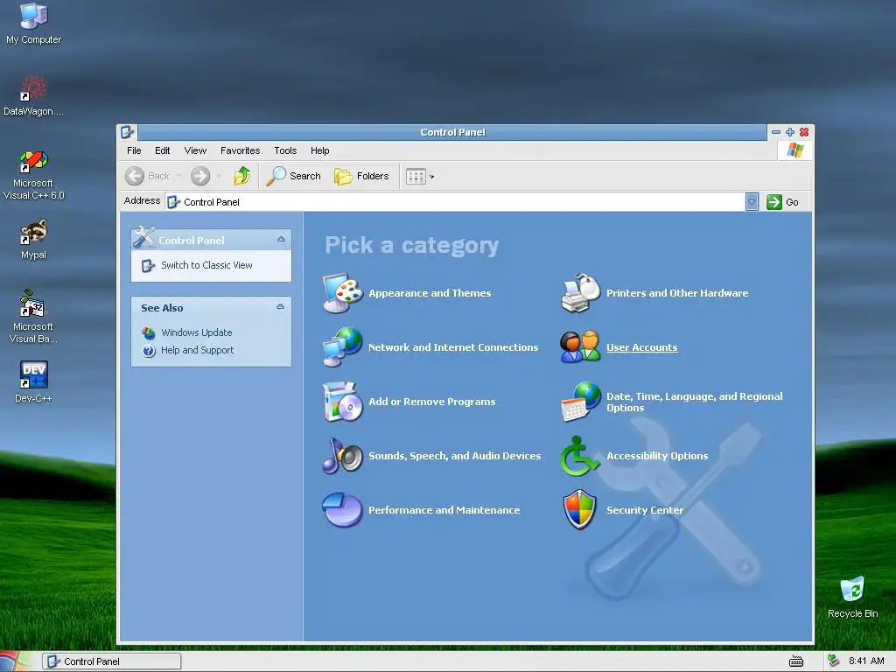This screenshot has height=672, width=896.
Task: Open the Appearance and Themes palette icon
Action: (342, 293)
